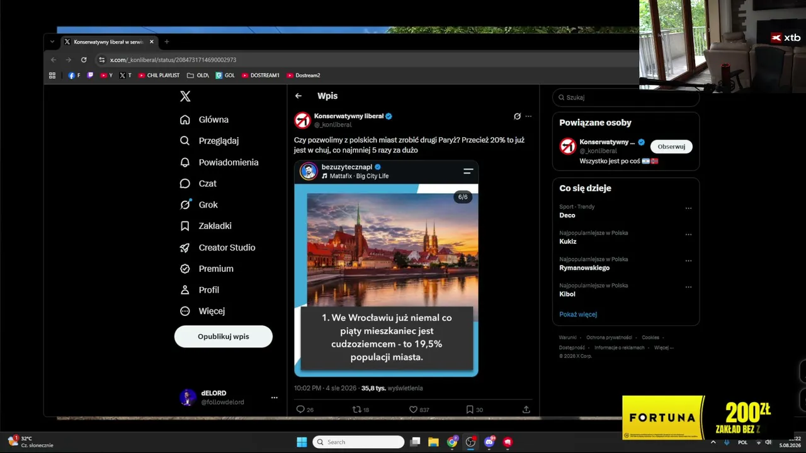Open Task View on the taskbar
The width and height of the screenshot is (806, 453).
click(x=415, y=442)
